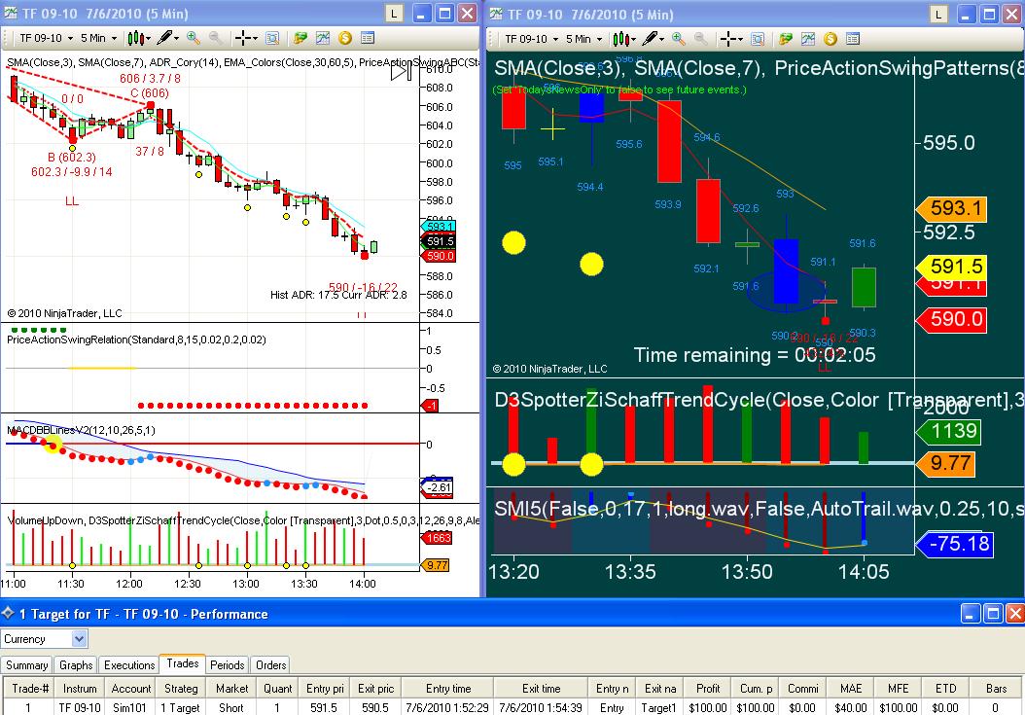Open 5 Min interval dropdown in right chart
The width and height of the screenshot is (1025, 715).
point(584,39)
